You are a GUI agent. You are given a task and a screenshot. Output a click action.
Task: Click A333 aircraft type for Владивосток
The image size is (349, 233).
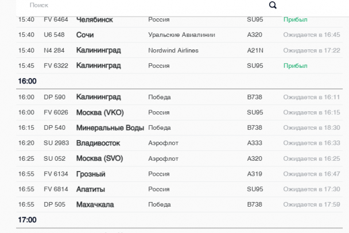255,143
